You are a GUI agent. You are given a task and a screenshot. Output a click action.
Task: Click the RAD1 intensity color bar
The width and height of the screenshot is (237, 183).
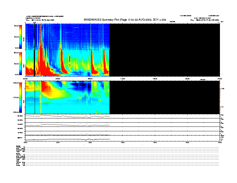[x=20, y=63]
